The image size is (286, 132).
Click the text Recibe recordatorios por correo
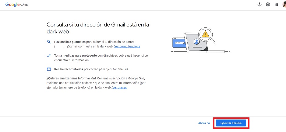(76, 69)
